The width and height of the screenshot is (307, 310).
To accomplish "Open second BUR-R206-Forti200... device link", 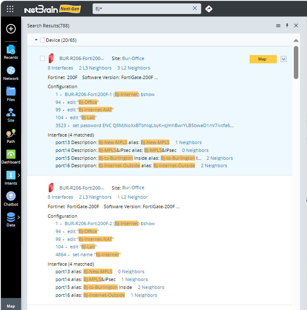I will point(81,188).
